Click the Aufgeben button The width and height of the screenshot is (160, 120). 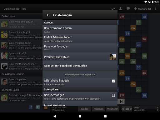pyautogui.click(x=127, y=109)
